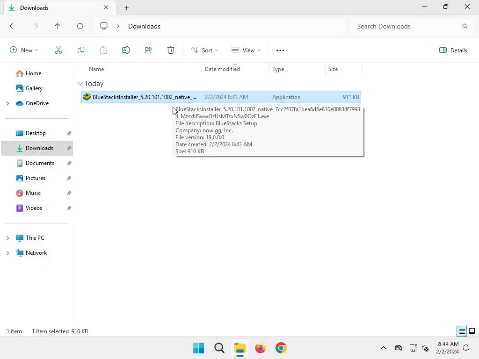Open the Windows Start menu
Image resolution: width=479 pixels, height=359 pixels.
point(198,348)
